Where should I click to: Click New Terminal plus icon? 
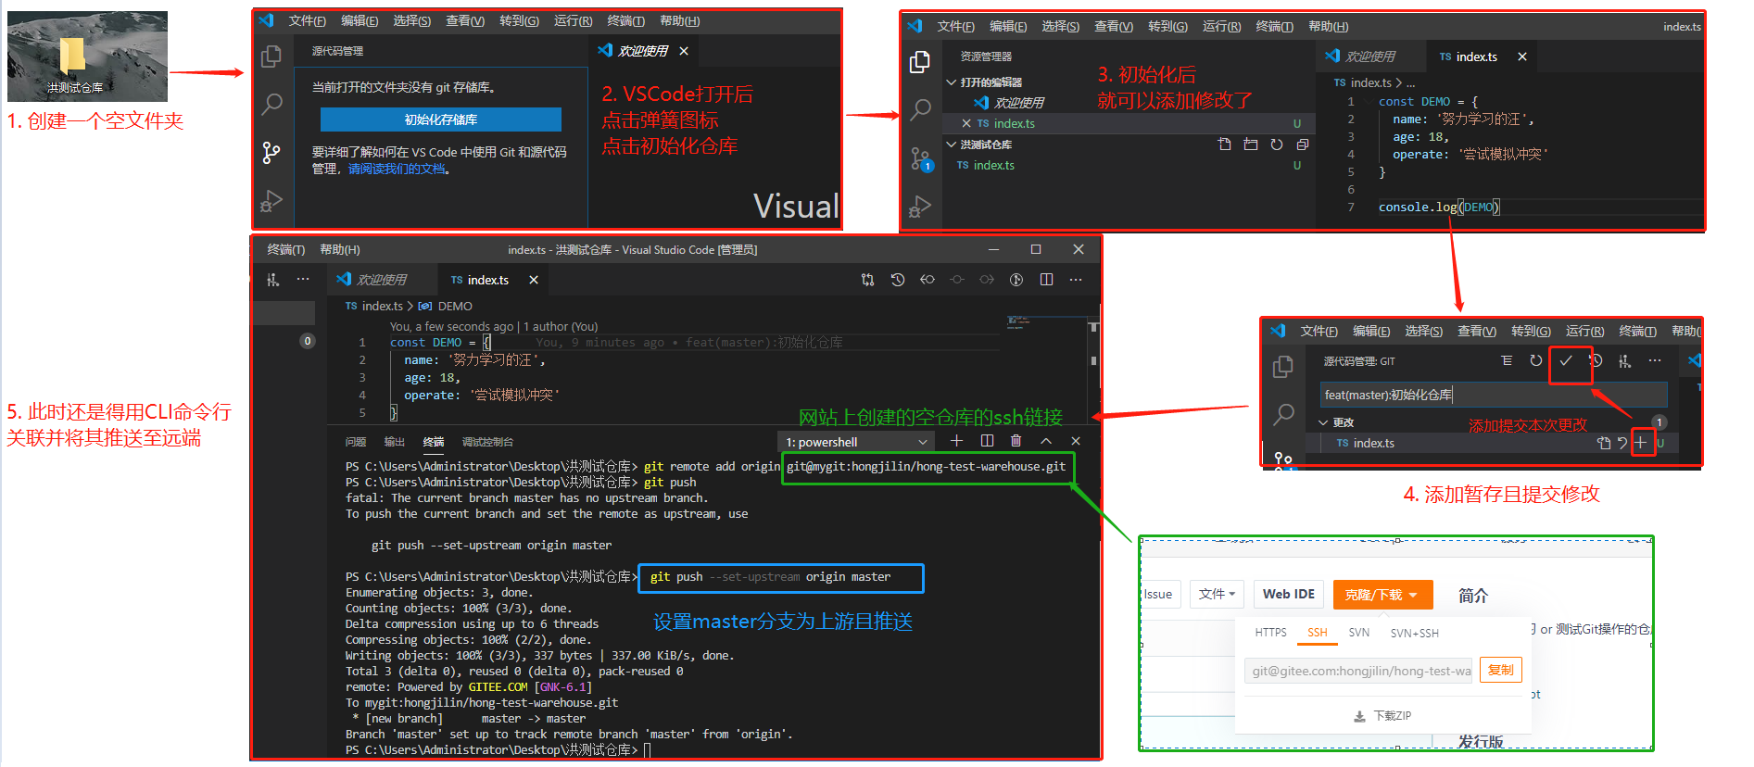[957, 441]
